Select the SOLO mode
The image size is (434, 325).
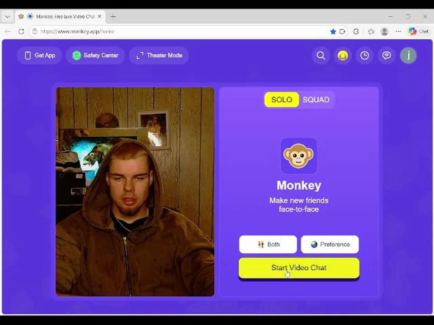[282, 99]
